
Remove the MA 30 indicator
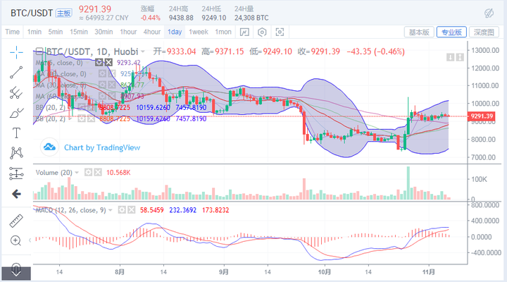[111, 85]
